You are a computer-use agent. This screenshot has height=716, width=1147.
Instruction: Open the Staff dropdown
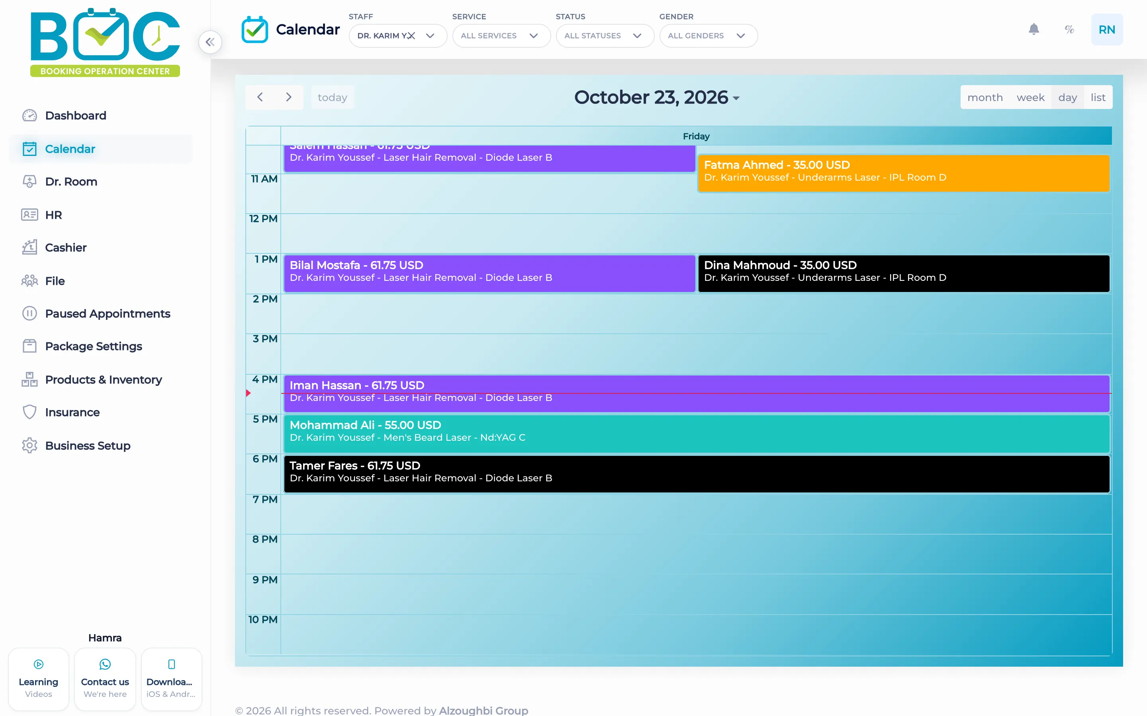397,36
